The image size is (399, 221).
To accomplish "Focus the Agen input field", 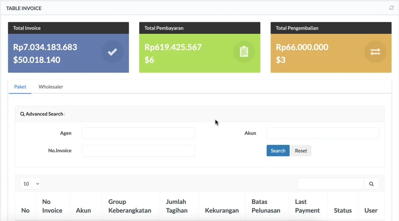I will pyautogui.click(x=138, y=133).
